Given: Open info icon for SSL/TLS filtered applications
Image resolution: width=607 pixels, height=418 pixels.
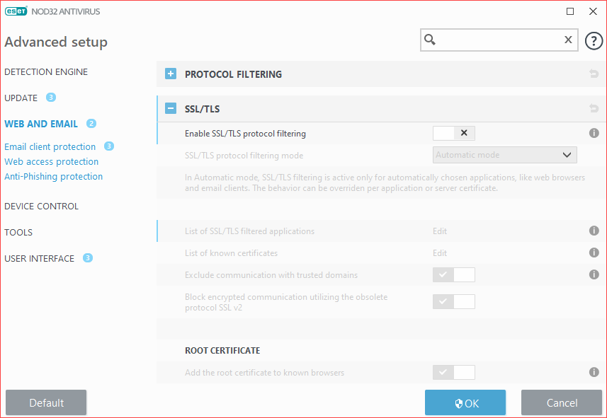Looking at the screenshot, I should [x=594, y=231].
